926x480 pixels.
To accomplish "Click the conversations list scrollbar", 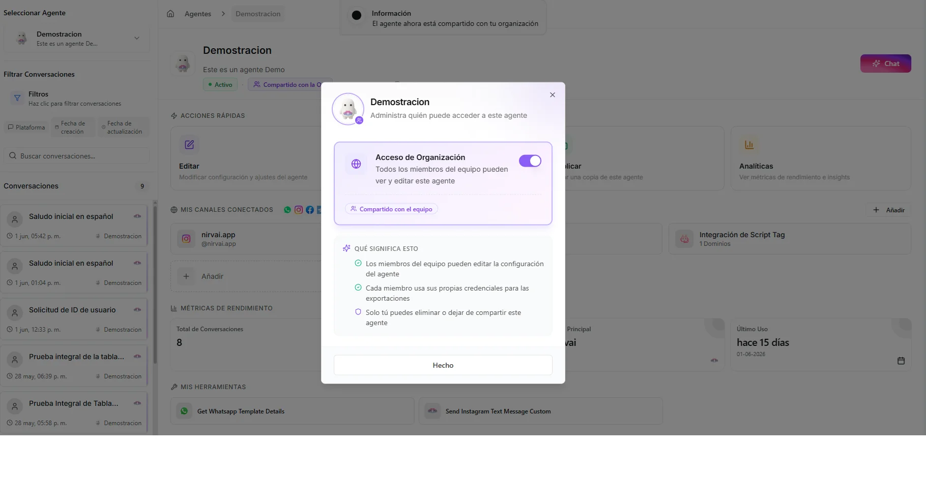I will point(155,284).
